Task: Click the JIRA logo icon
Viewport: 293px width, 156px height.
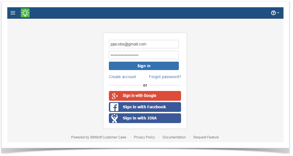Action: [x=114, y=118]
